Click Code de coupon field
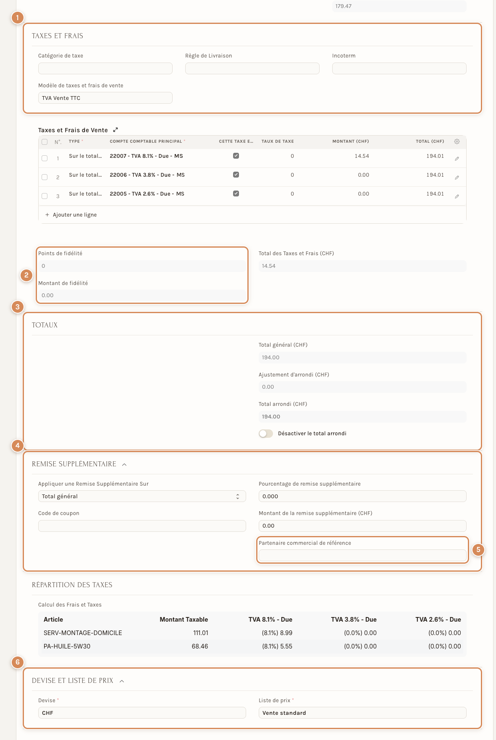Viewport: 496px width, 740px height. [142, 526]
